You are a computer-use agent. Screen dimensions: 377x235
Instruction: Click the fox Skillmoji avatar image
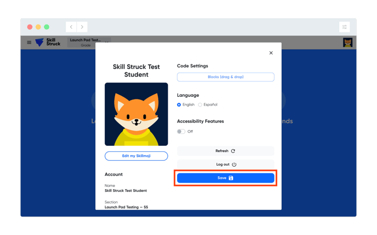coord(136,114)
